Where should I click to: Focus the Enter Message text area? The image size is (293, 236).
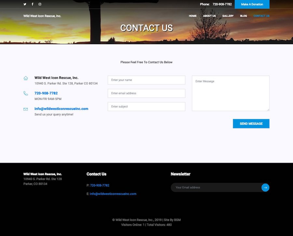coord(230,93)
